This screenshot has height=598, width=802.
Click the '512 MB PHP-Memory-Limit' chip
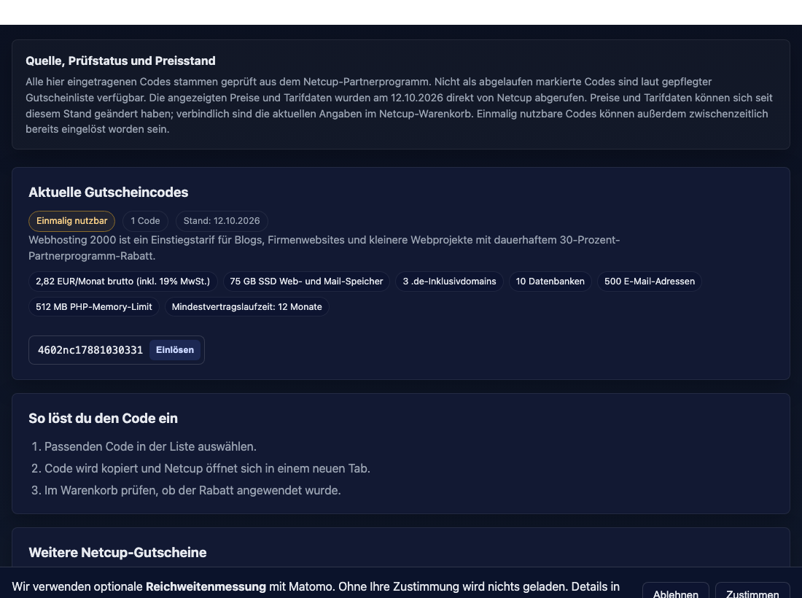(x=93, y=307)
